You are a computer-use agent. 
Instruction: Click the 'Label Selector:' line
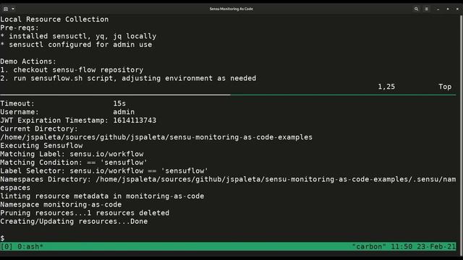pos(104,171)
